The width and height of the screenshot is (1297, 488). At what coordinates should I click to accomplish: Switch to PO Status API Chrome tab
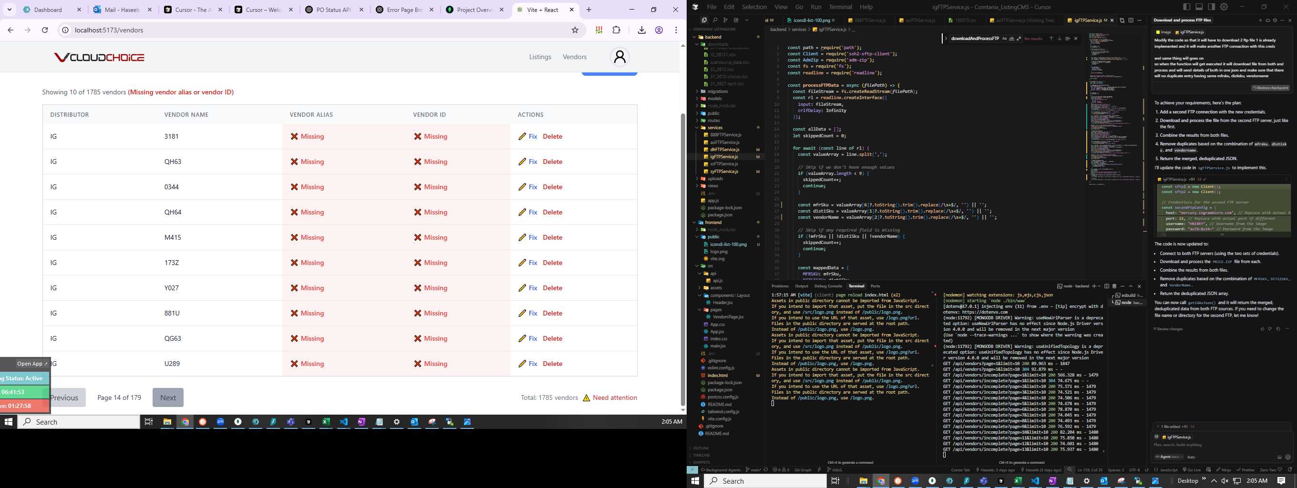[333, 10]
